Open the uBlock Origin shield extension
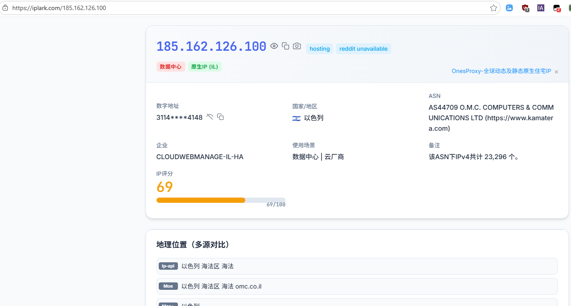Viewport: 571px width, 306px height. click(525, 8)
